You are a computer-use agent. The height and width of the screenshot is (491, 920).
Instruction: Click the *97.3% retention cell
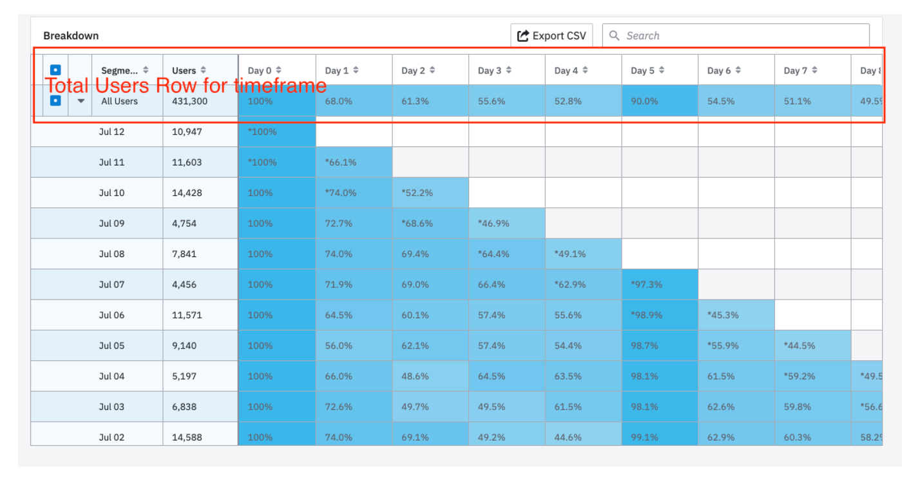point(660,284)
